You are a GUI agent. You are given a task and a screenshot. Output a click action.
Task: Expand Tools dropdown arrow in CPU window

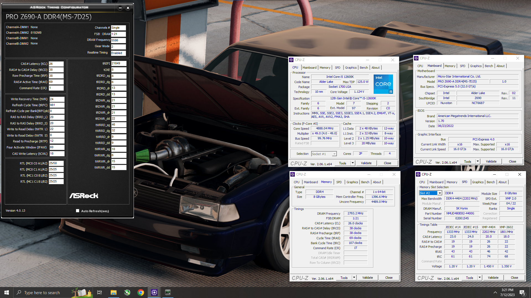click(x=353, y=163)
